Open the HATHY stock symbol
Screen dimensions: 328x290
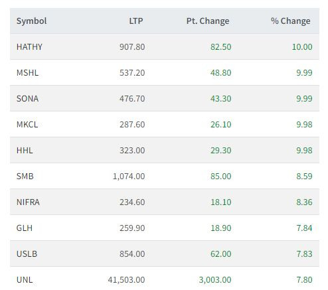(x=29, y=46)
